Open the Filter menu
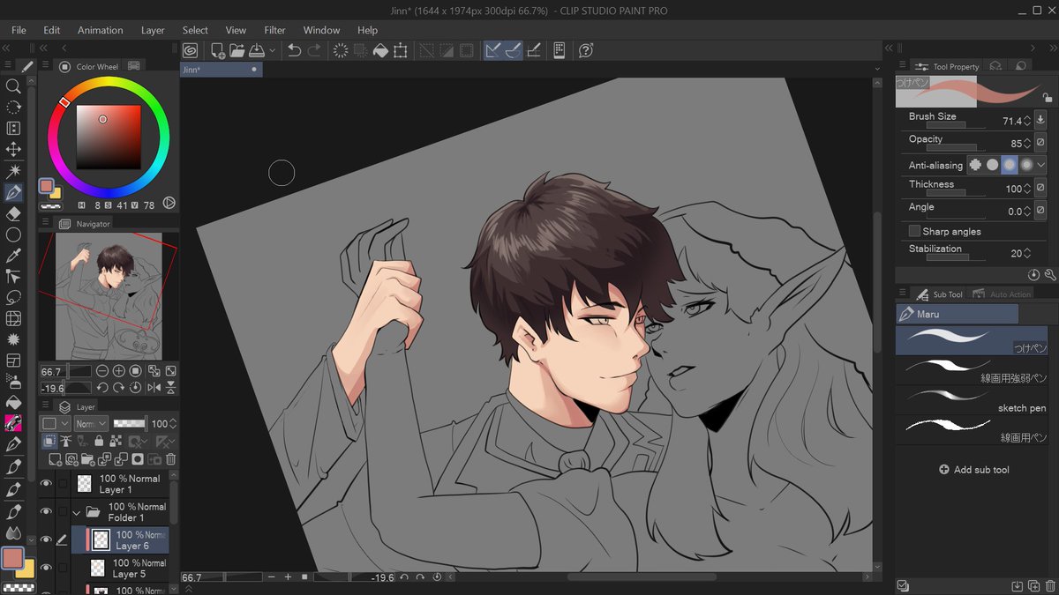 (x=274, y=30)
